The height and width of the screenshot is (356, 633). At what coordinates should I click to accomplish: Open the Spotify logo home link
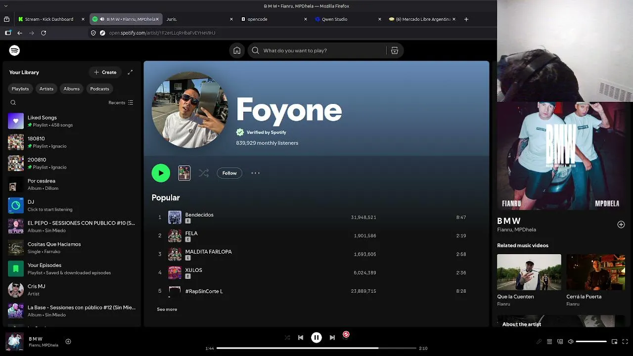coord(14,50)
